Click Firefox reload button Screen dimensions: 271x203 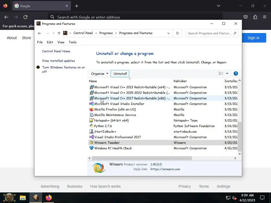pos(25,17)
